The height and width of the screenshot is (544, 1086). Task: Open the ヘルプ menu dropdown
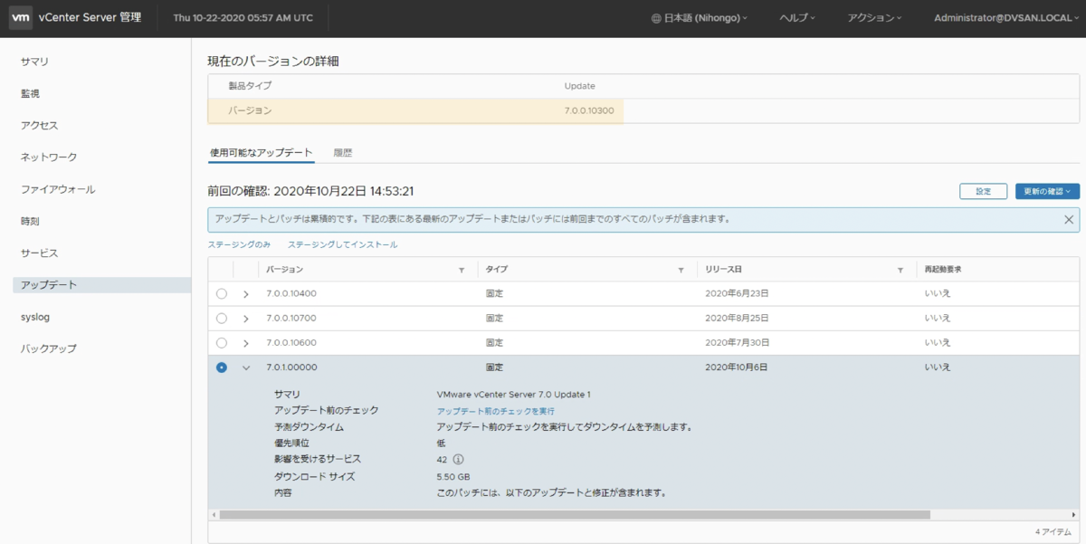[x=797, y=18]
